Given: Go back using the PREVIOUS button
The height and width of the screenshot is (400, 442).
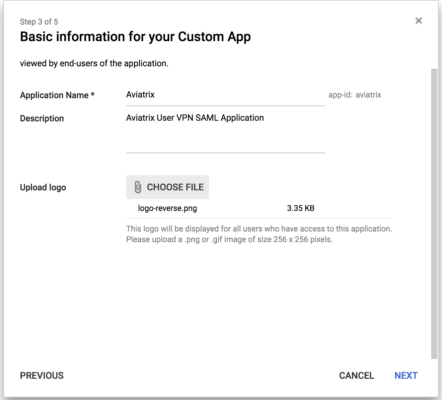Looking at the screenshot, I should click(x=42, y=375).
